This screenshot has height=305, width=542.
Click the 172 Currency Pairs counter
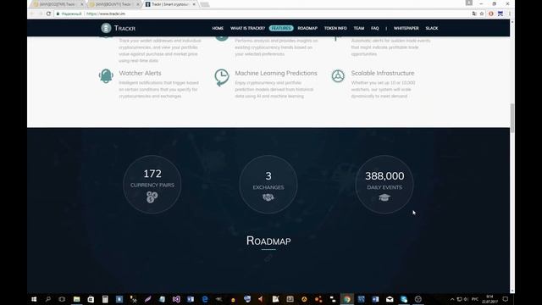pyautogui.click(x=152, y=185)
